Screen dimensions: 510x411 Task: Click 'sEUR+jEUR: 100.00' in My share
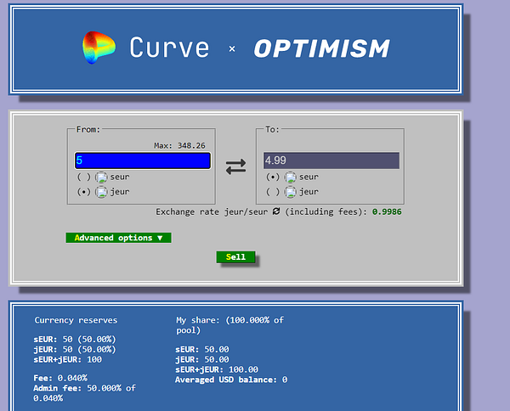(x=217, y=369)
